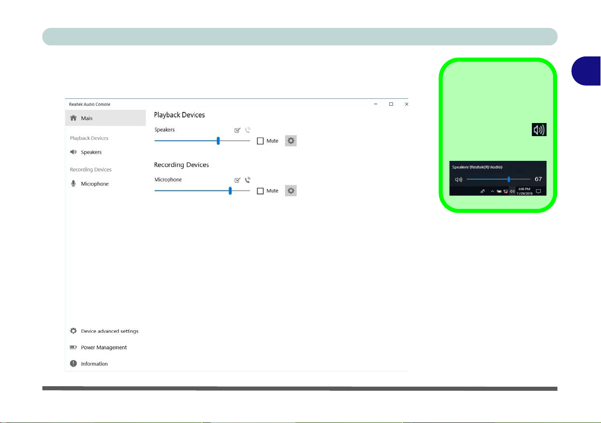601x423 pixels.
Task: Open Speakers settings gear
Action: pos(291,141)
